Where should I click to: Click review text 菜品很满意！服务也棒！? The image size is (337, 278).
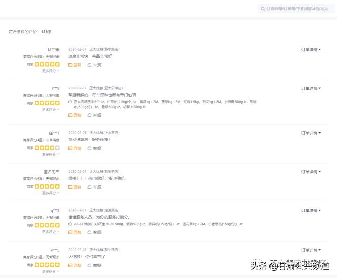(89, 140)
